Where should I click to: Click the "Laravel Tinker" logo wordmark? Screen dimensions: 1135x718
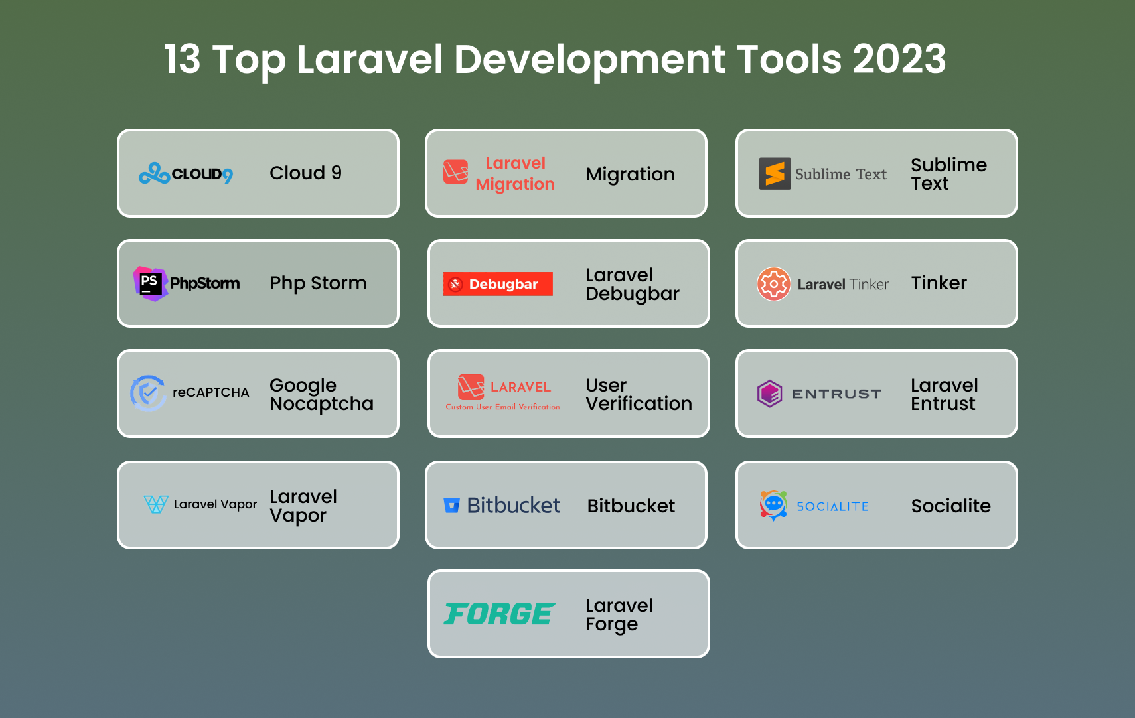coord(843,285)
